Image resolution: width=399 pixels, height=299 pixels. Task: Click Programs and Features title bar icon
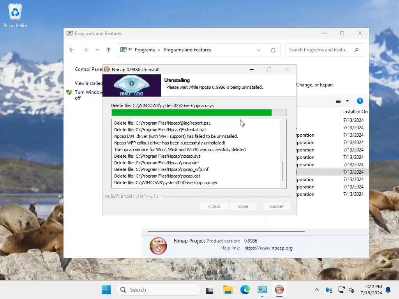click(x=69, y=33)
